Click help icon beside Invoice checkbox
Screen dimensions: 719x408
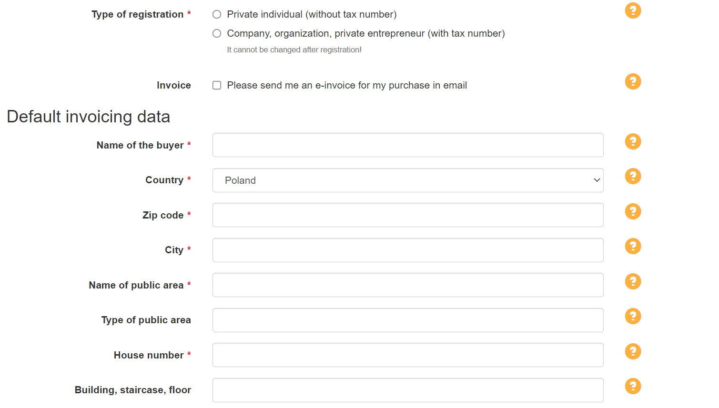(633, 81)
